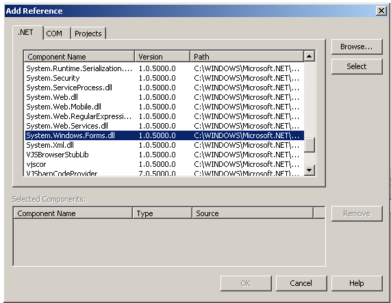Select System.Web.dll in the list

164,97
